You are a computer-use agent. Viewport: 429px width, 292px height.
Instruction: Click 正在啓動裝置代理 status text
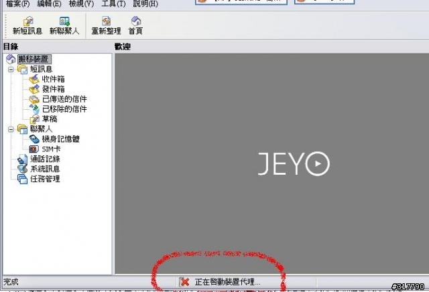click(228, 282)
